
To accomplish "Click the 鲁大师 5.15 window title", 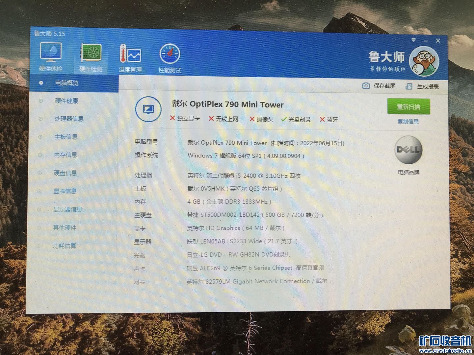I will pyautogui.click(x=50, y=34).
